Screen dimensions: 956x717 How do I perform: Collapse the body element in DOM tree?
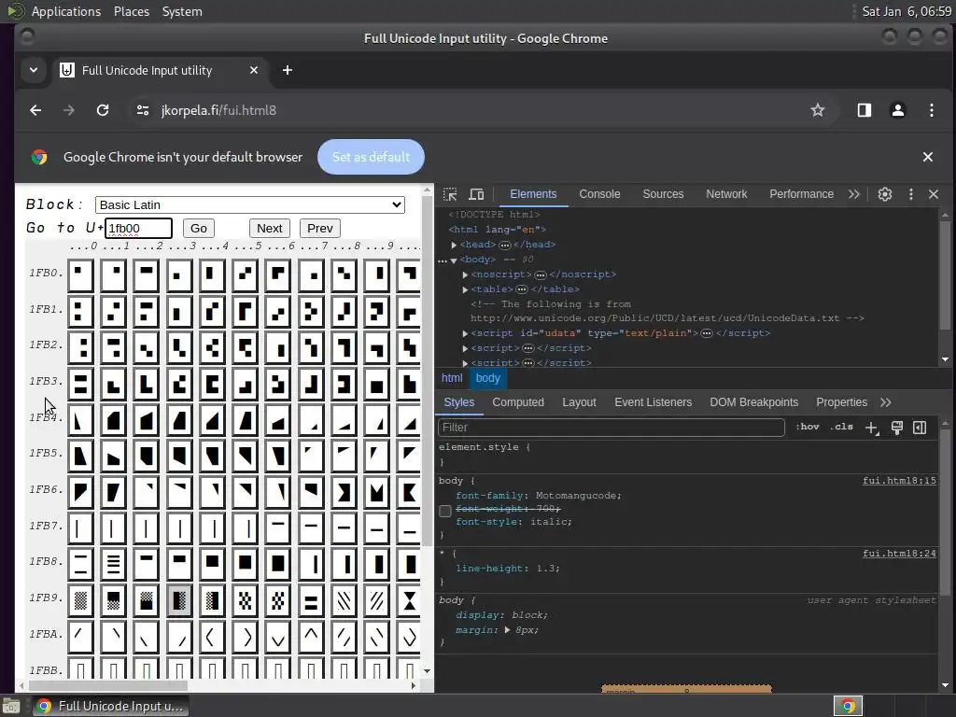click(454, 260)
